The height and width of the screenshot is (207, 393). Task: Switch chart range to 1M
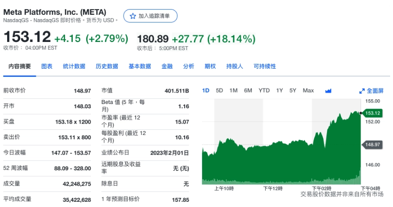(x=234, y=91)
